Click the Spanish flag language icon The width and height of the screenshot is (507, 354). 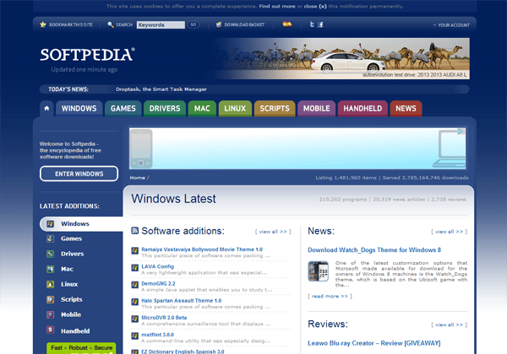point(287,24)
